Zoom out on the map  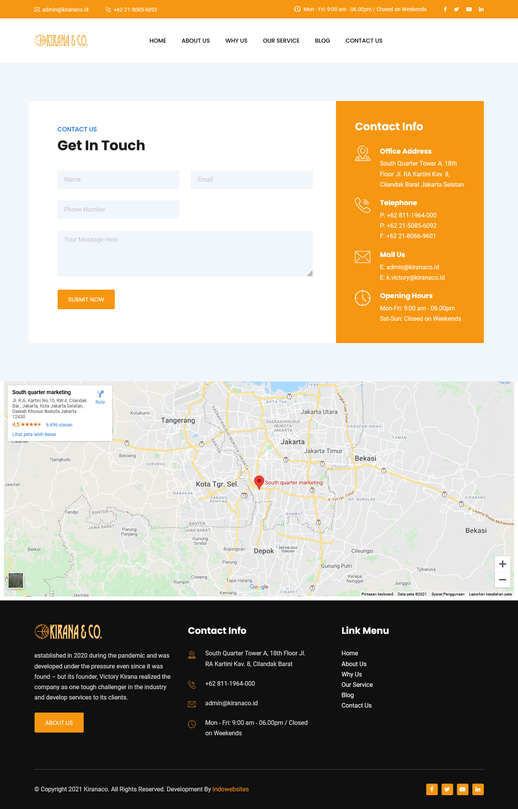click(x=503, y=580)
